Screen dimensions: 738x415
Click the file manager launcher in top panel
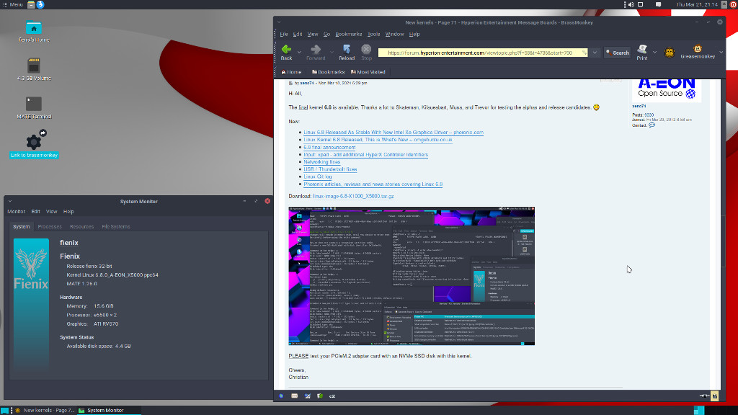(31, 4)
